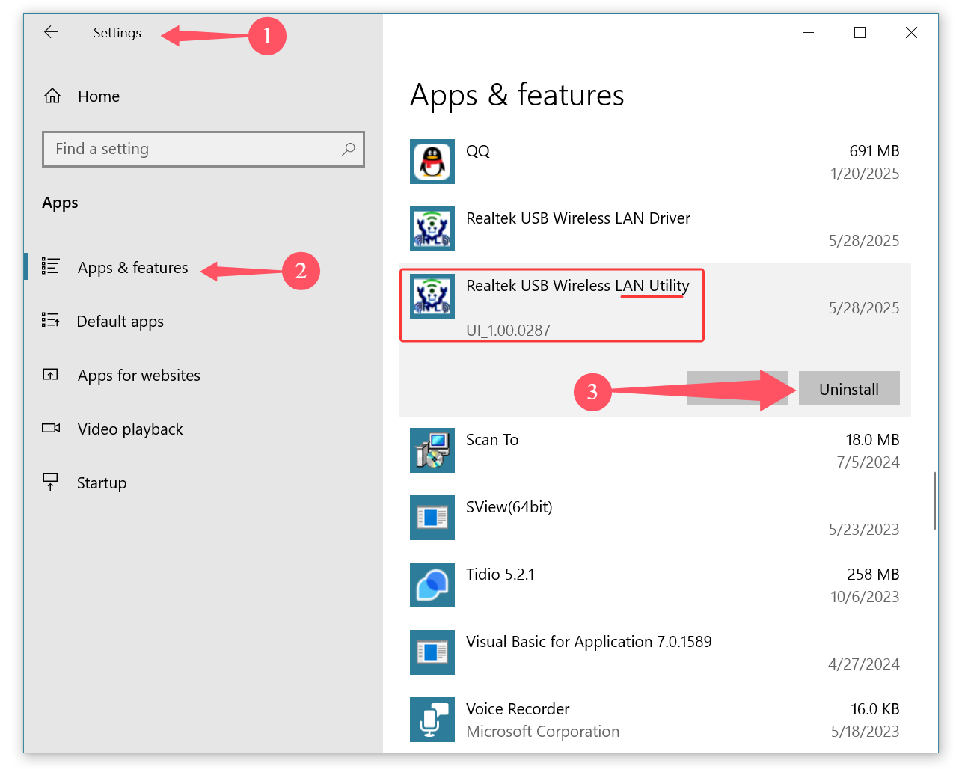962x769 pixels.
Task: Maximize the Settings window
Action: [860, 33]
